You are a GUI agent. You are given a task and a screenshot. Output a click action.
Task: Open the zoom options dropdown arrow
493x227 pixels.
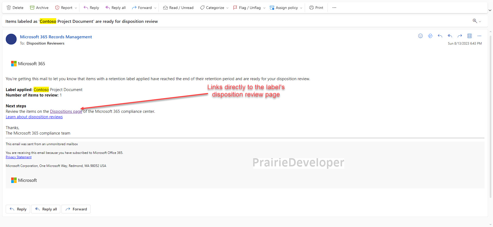click(480, 21)
